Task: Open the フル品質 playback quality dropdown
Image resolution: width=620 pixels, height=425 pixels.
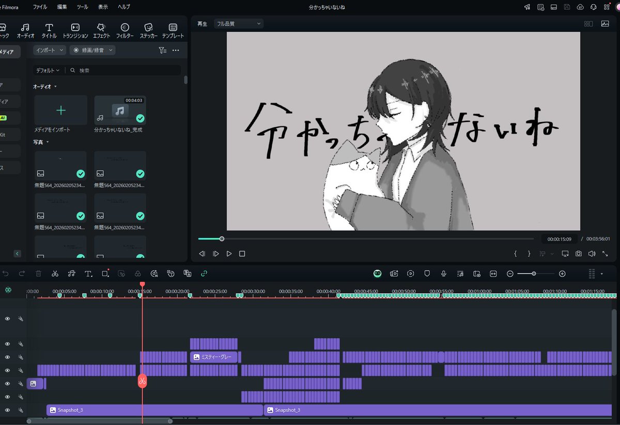Action: pyautogui.click(x=238, y=24)
